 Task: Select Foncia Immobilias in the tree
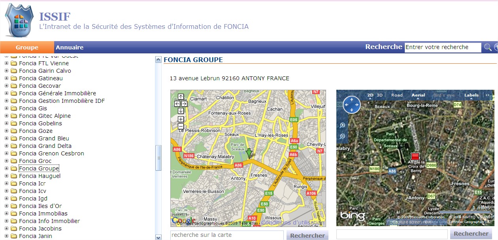click(43, 214)
